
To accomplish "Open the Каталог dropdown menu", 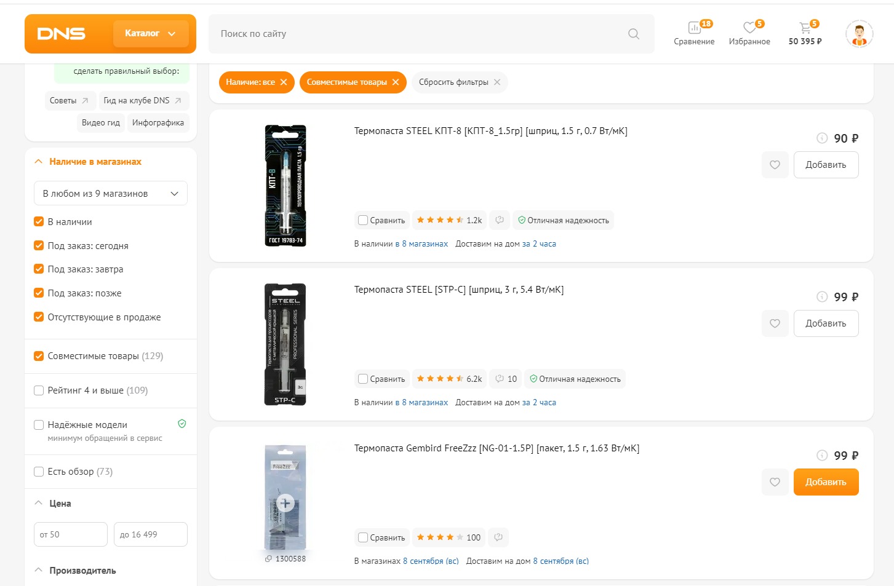I will pos(151,34).
